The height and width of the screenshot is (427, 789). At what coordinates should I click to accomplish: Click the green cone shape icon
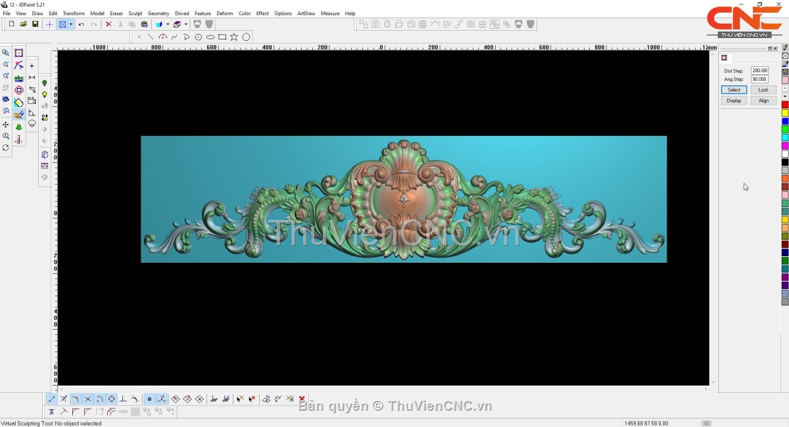pos(19,127)
